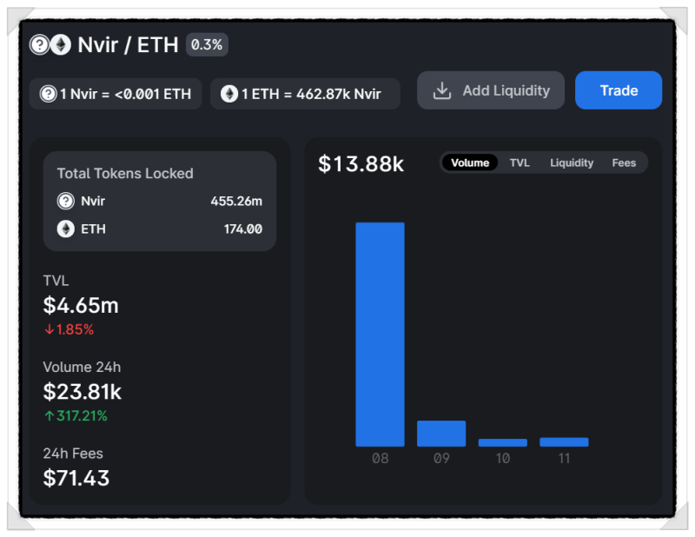The image size is (695, 537).
Task: Click the volume bar for day 10
Action: (x=503, y=442)
